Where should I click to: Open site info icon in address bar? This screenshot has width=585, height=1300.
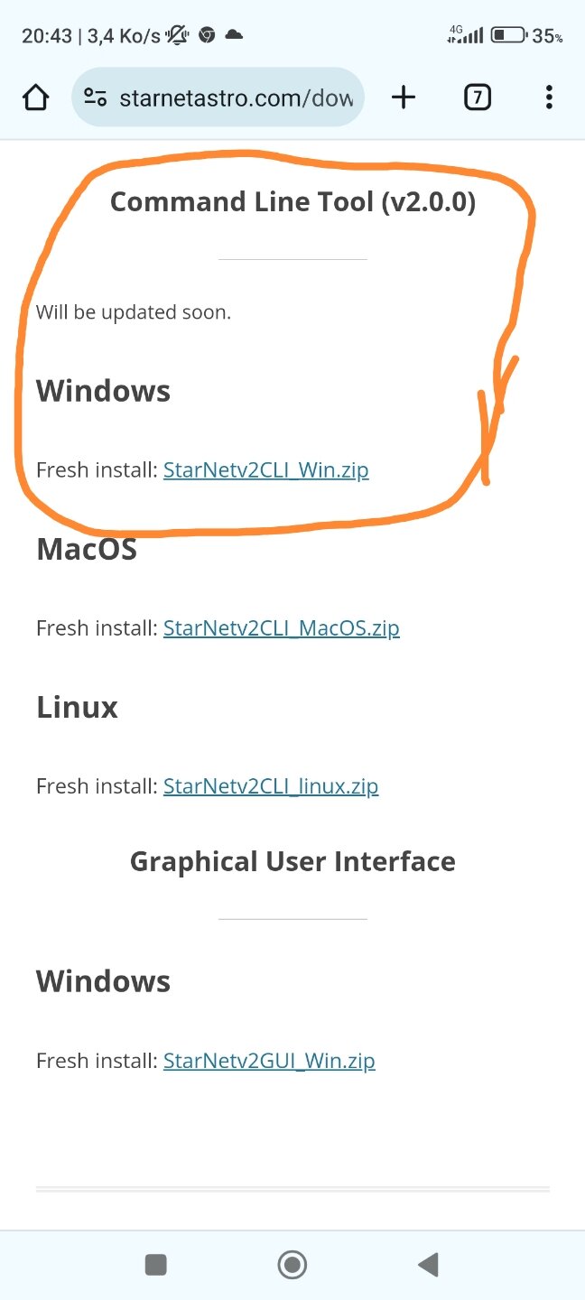coord(96,97)
